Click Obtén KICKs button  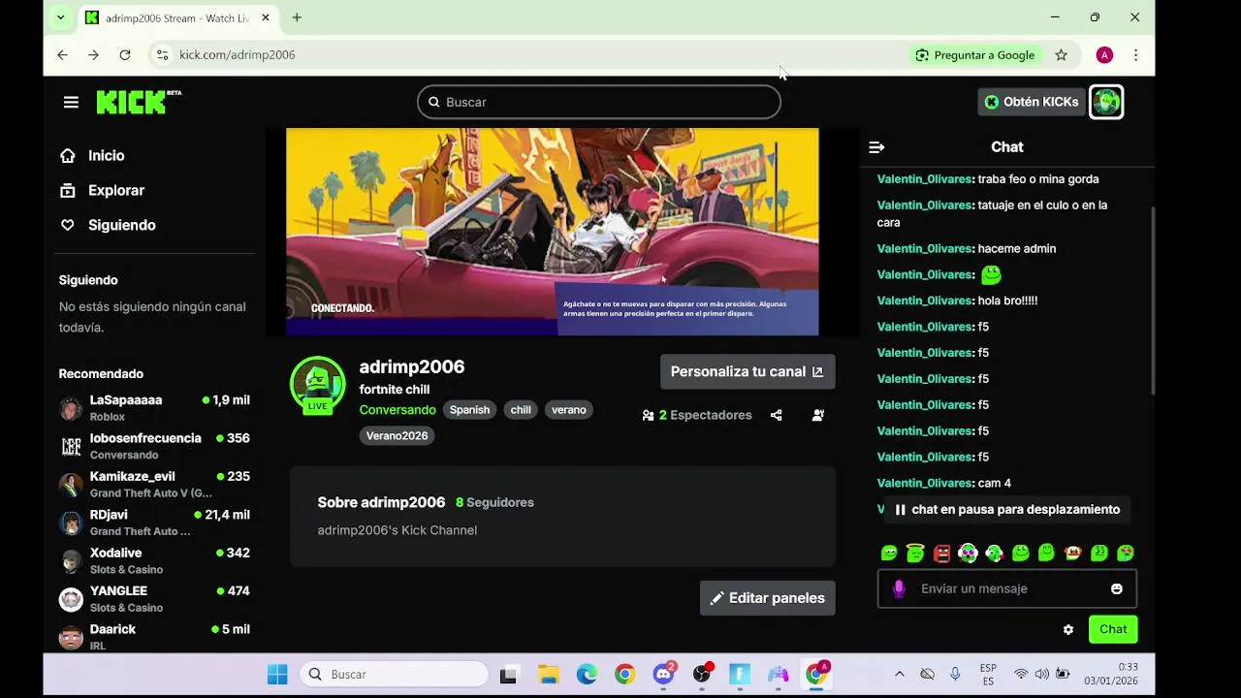[x=1032, y=102]
